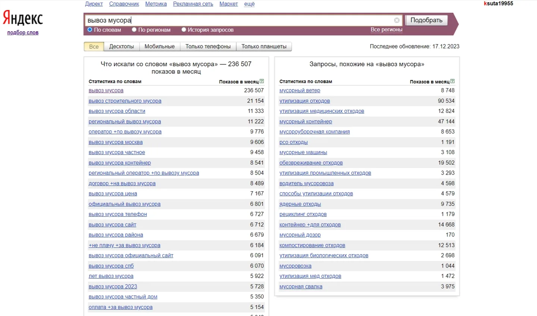Open keyword 'лет вывоз мусора'

[x=111, y=276]
